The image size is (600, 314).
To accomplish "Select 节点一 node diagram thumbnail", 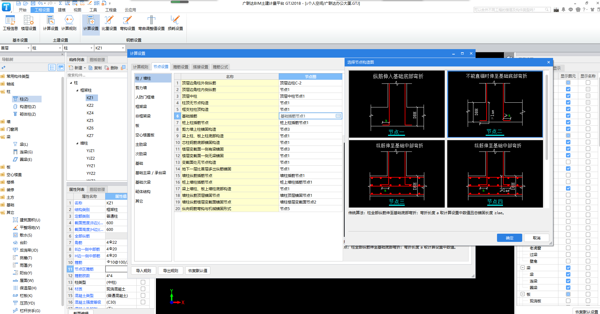I will click(x=397, y=104).
